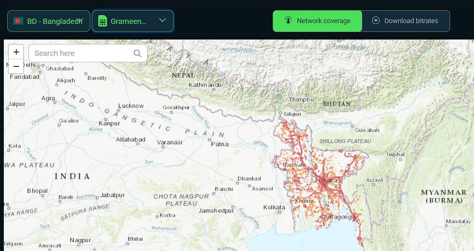Viewport: 474px width, 251px height.
Task: Expand the Grameen operator dropdown chevron
Action: coord(162,21)
